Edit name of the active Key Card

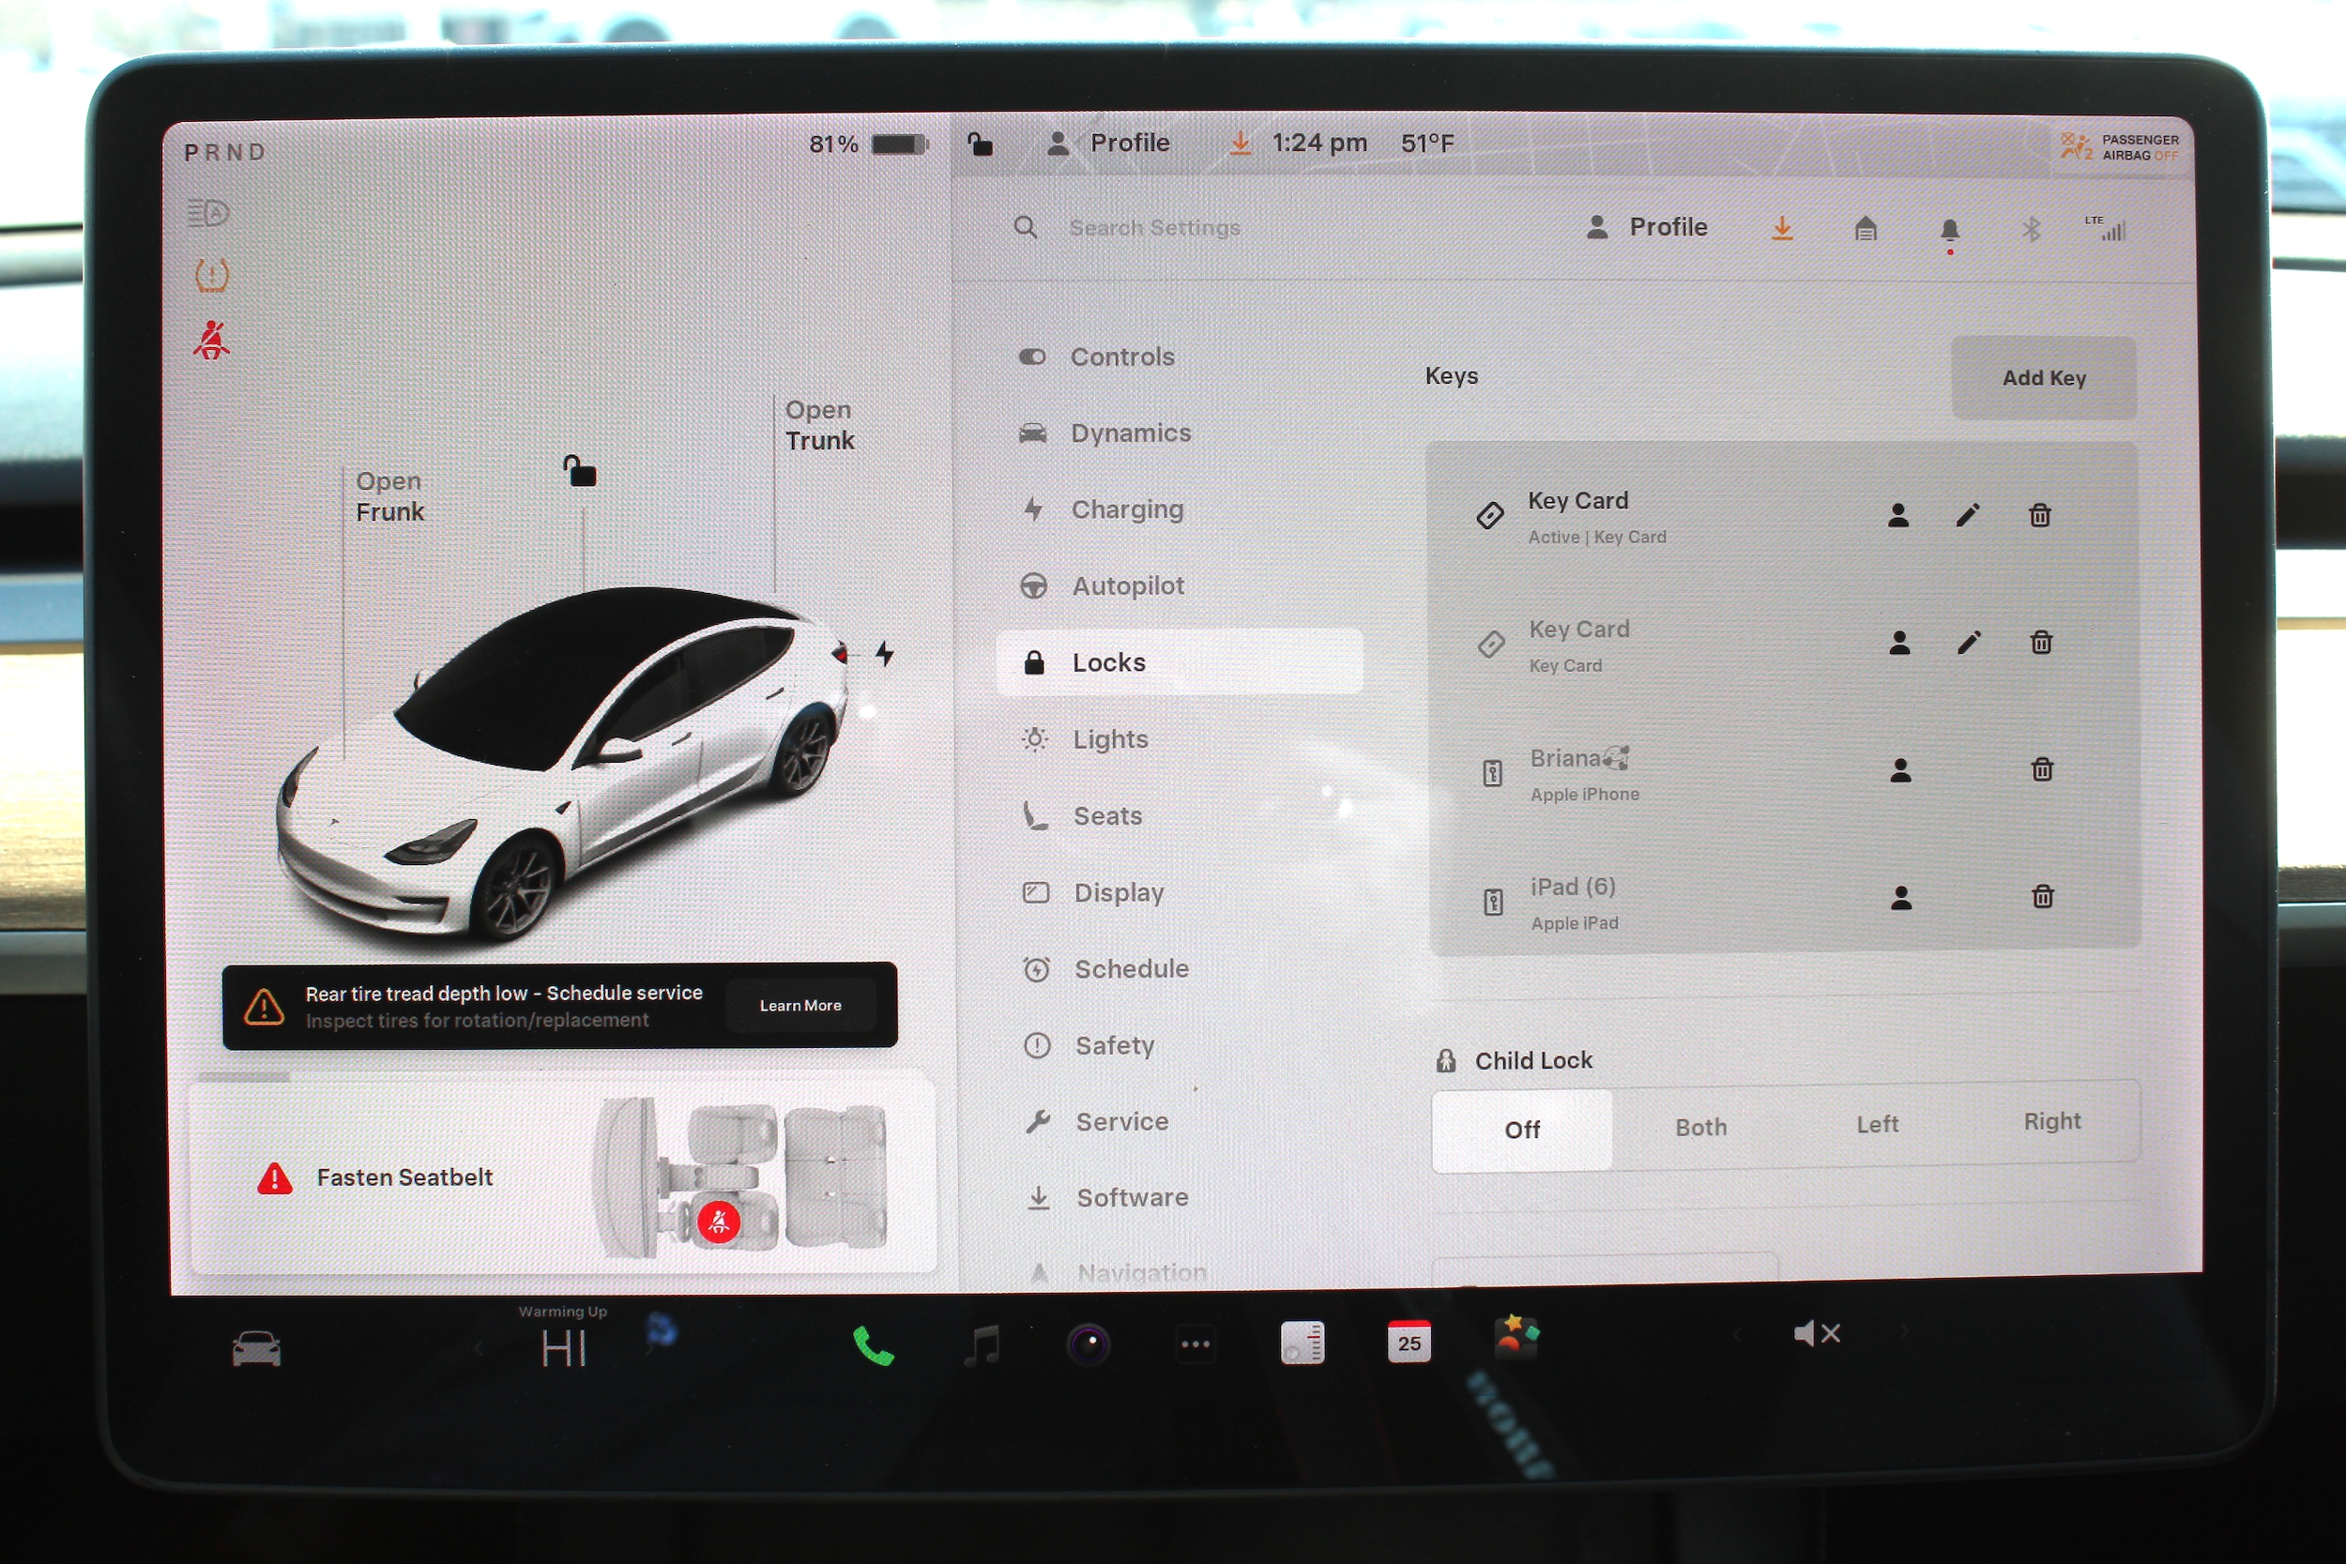point(1967,516)
